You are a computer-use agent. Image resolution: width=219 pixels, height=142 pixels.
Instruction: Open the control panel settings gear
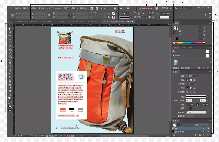point(210,13)
